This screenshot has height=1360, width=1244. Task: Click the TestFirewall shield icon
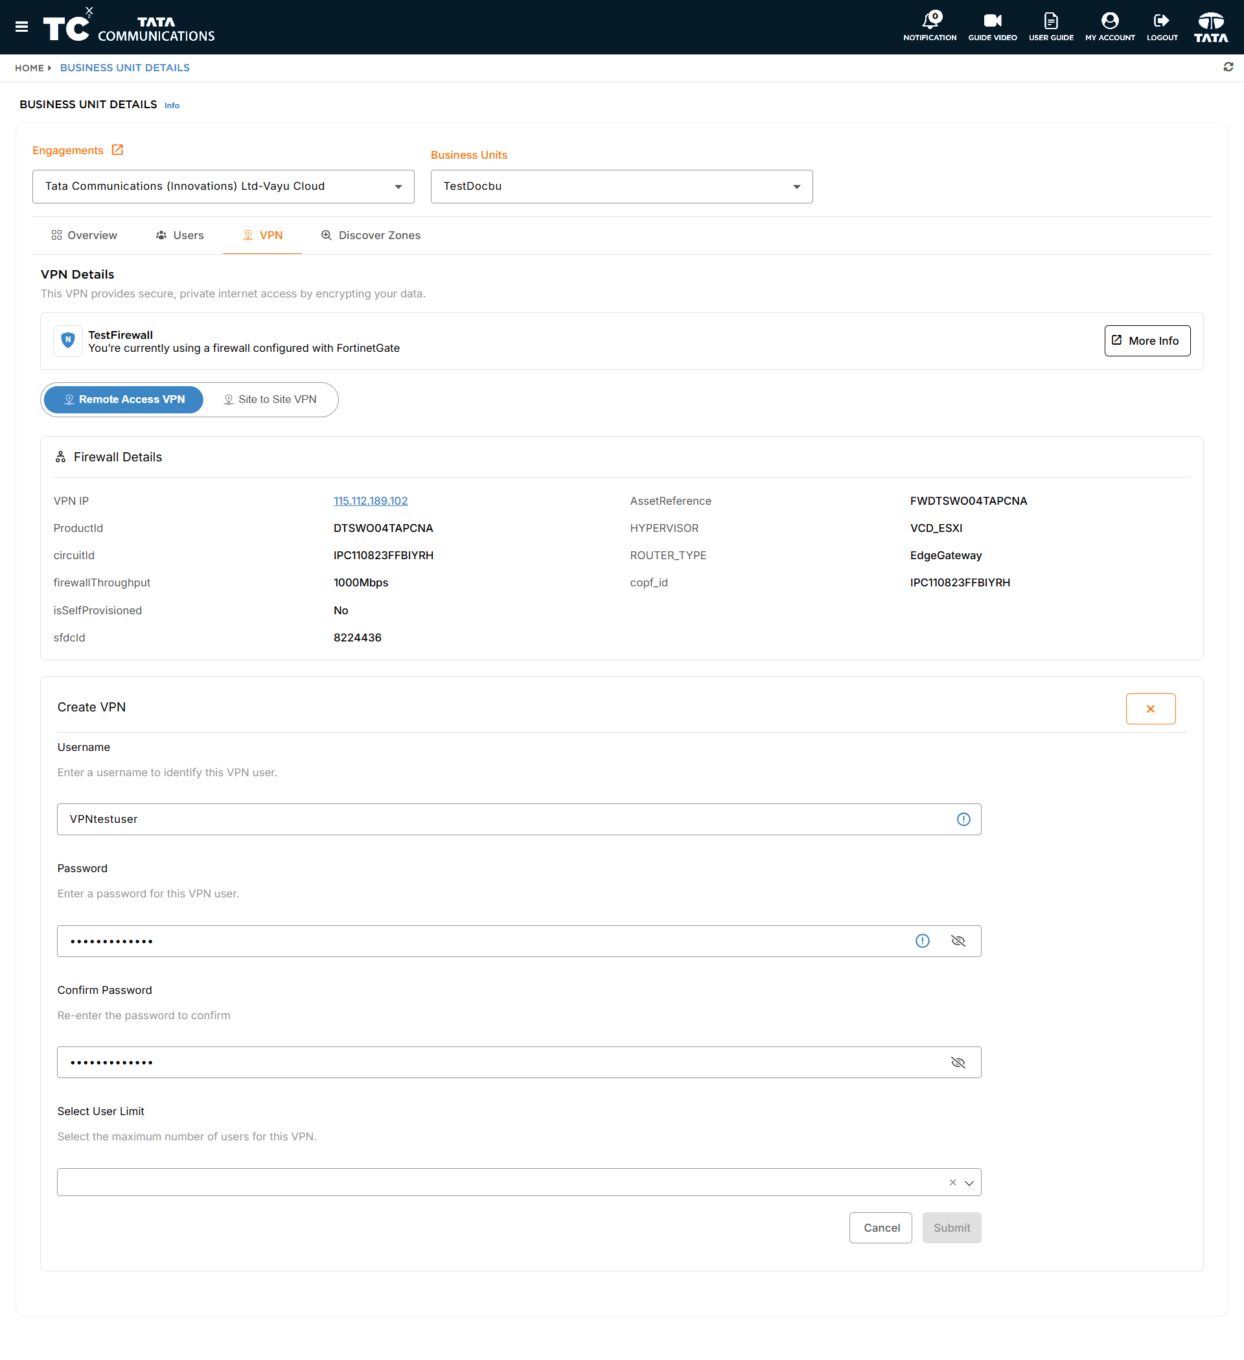(x=68, y=341)
